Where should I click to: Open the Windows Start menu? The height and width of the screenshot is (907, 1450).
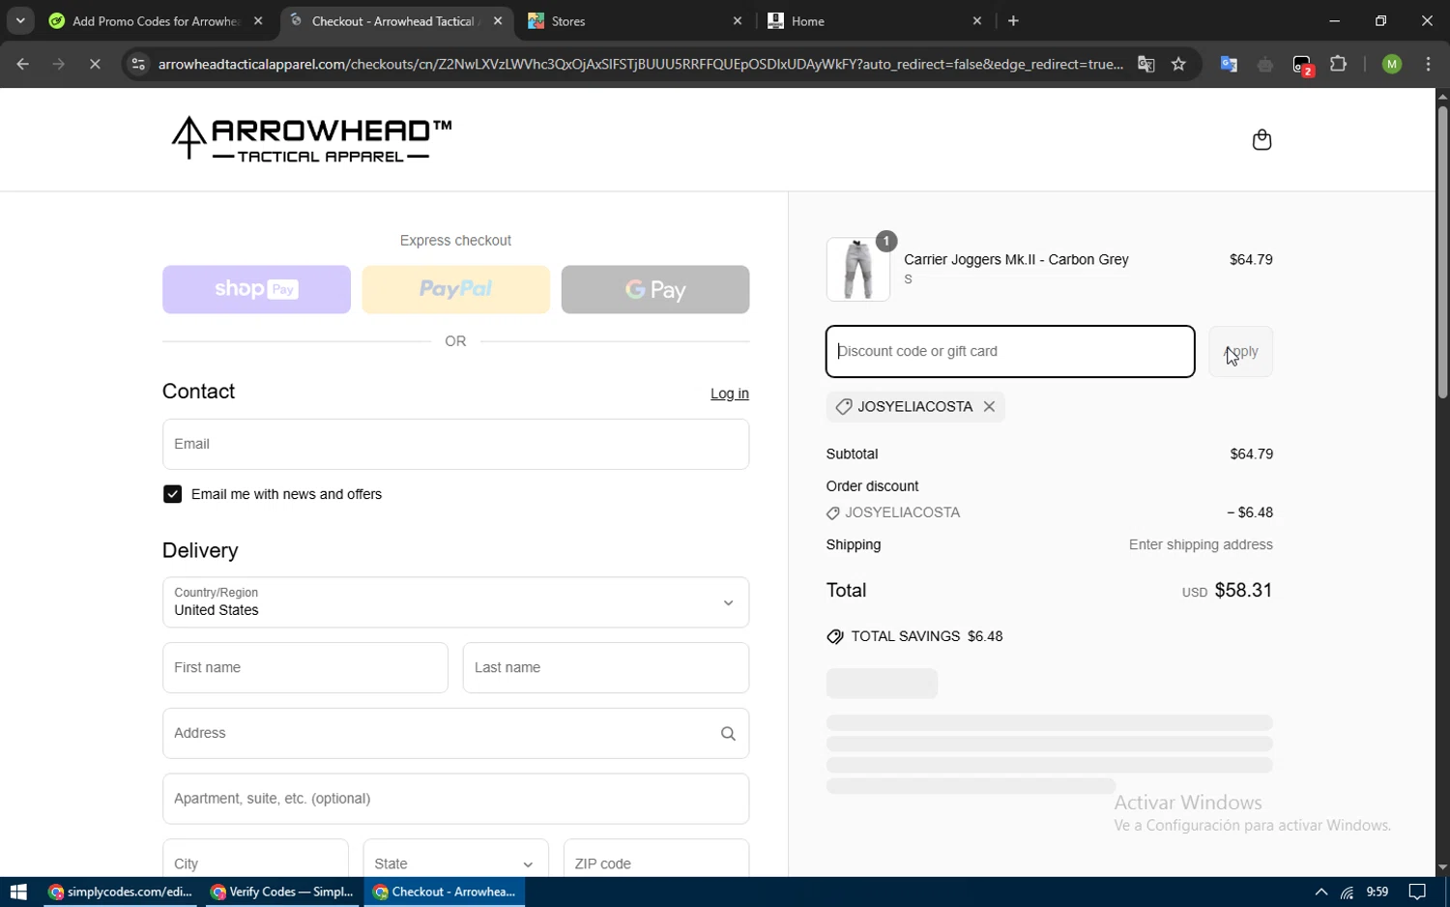[18, 892]
